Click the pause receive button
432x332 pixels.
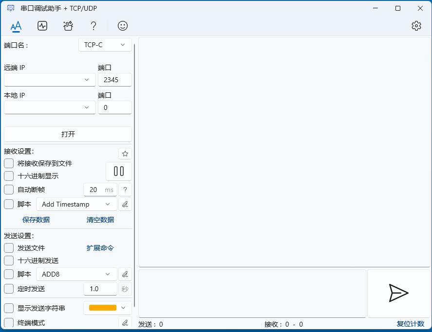[x=119, y=171]
